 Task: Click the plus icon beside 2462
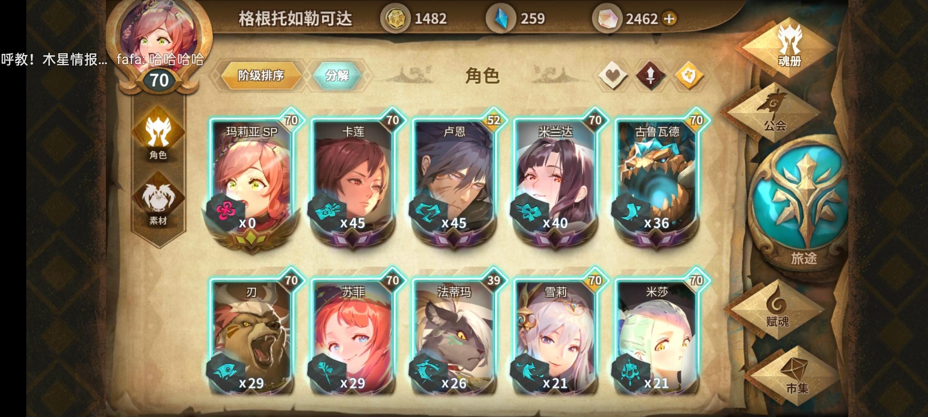(x=670, y=19)
